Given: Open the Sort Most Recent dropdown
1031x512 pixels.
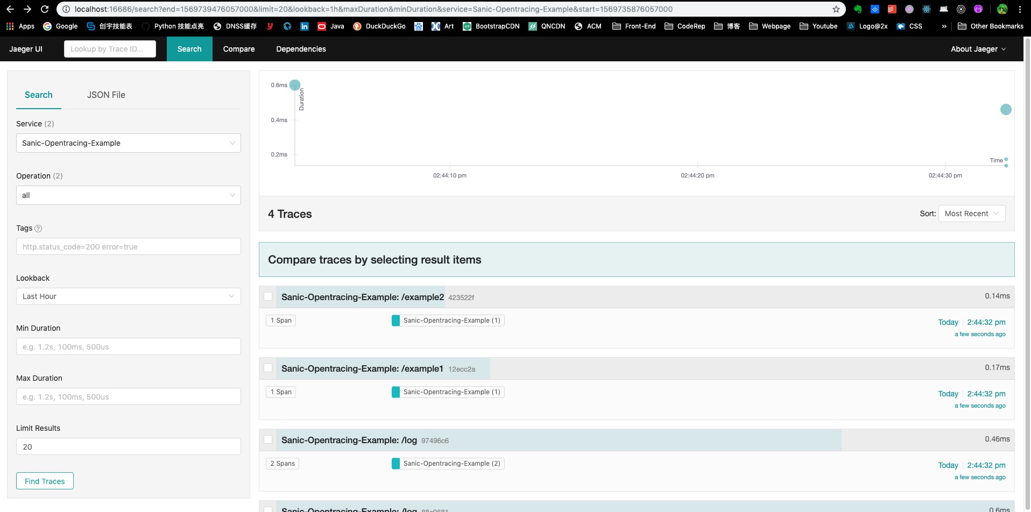Looking at the screenshot, I should pos(972,214).
